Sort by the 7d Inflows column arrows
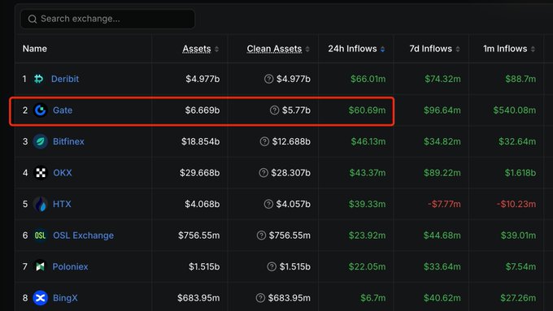This screenshot has height=311, width=553. click(458, 49)
